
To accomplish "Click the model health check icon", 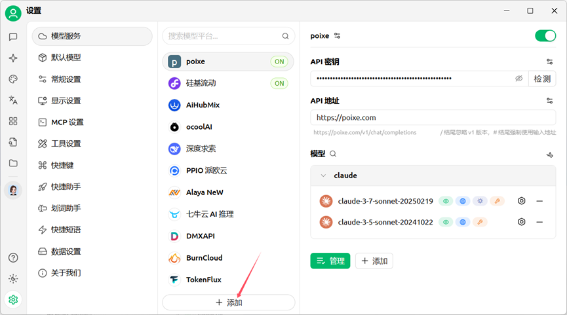I will pos(550,155).
